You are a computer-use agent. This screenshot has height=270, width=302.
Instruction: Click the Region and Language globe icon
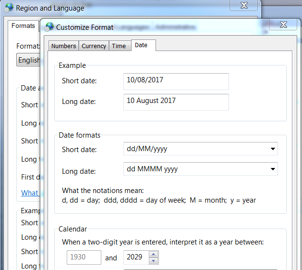point(9,8)
